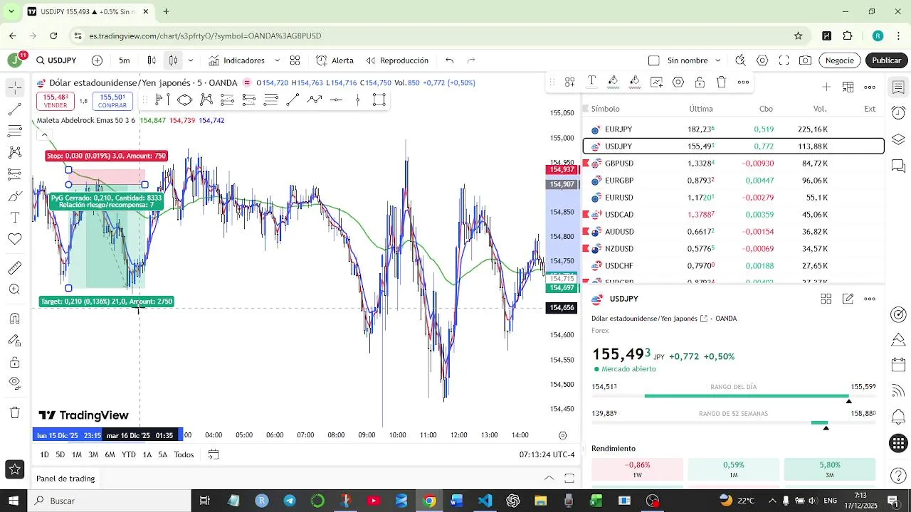Screen dimensions: 911x512
Task: Expand the favorite indicators dropdown arrow
Action: 277,60
